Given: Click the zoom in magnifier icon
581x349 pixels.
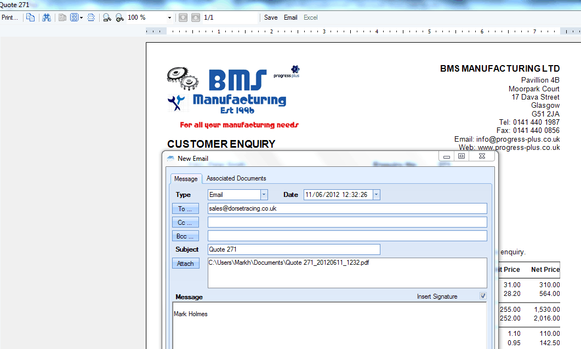Looking at the screenshot, I should (118, 18).
